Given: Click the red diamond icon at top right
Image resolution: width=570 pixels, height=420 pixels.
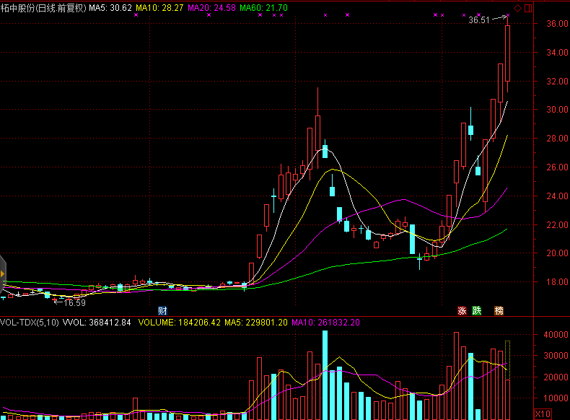Looking at the screenshot, I should pos(517,8).
